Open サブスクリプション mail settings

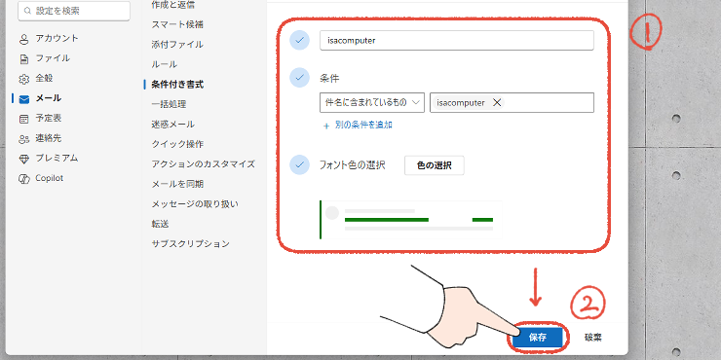point(190,244)
